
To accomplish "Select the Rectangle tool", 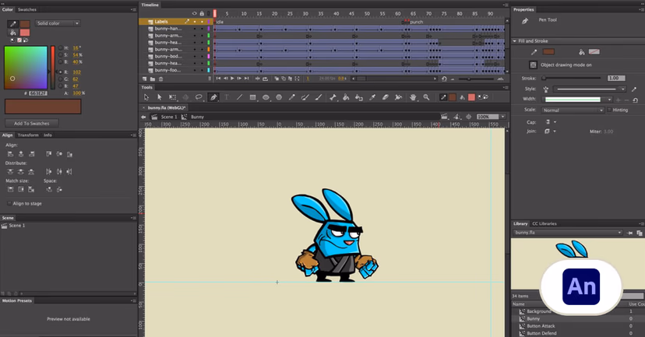I will tap(252, 97).
